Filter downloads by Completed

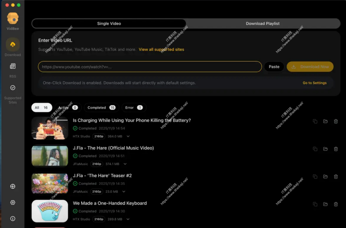101,108
